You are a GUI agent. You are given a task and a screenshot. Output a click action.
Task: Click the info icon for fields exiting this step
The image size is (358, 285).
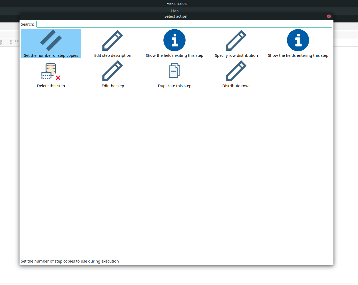point(175,40)
